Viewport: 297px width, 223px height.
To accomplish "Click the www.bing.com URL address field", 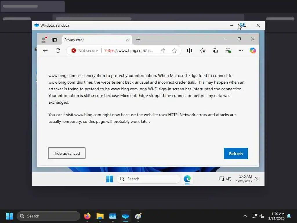I will [129, 51].
